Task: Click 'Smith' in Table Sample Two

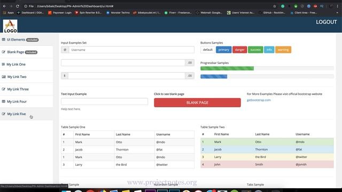Action: pos(259,164)
